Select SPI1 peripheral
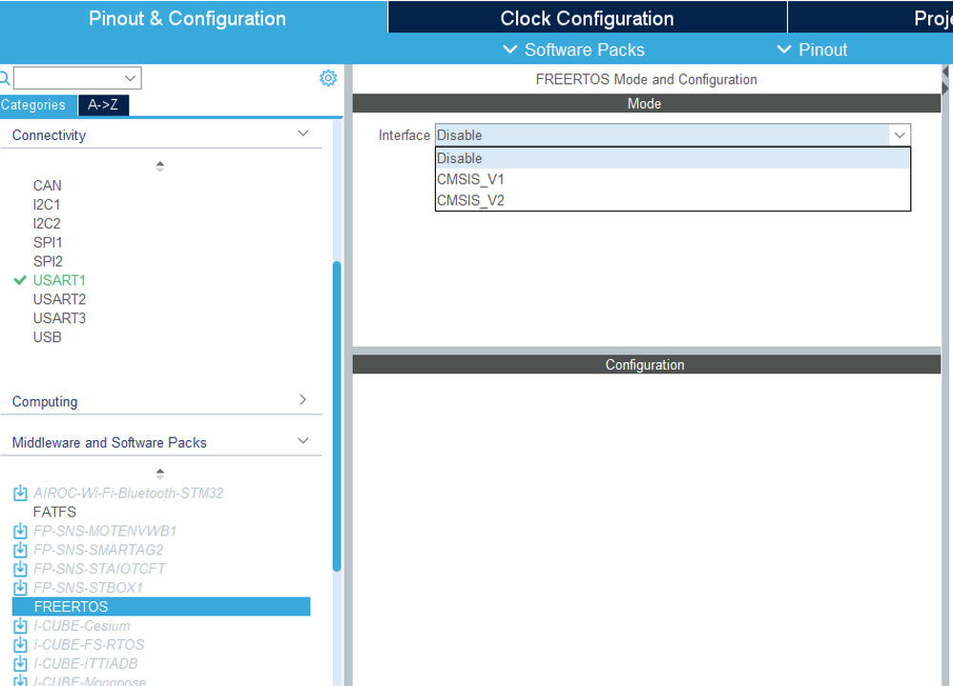953x686 pixels. 48,242
